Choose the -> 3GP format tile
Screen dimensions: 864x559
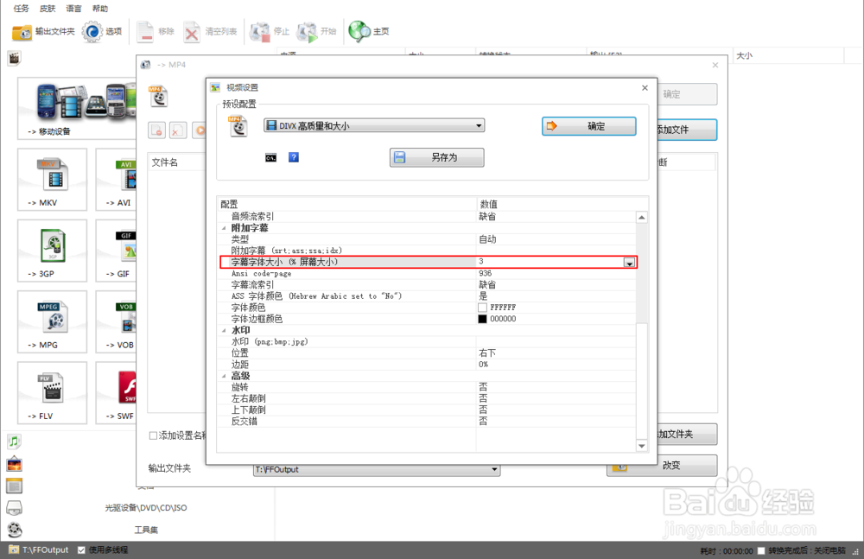(x=52, y=251)
